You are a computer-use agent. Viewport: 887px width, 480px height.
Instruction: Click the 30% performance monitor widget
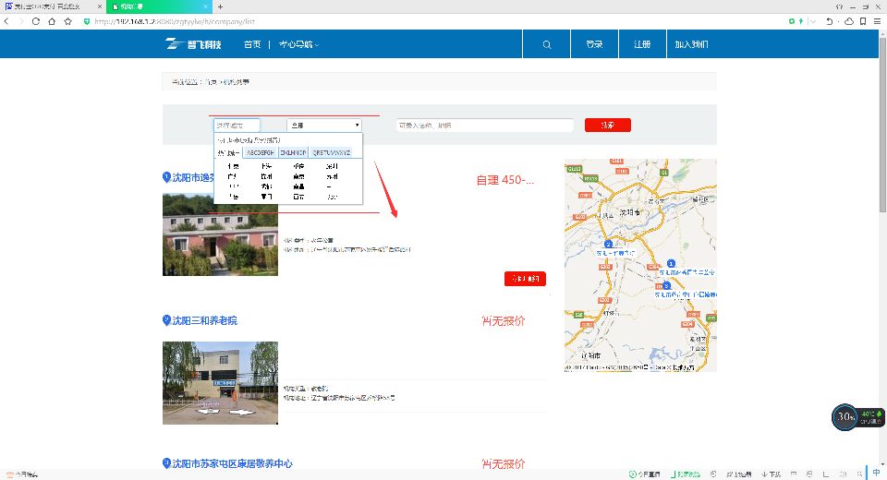pyautogui.click(x=844, y=416)
